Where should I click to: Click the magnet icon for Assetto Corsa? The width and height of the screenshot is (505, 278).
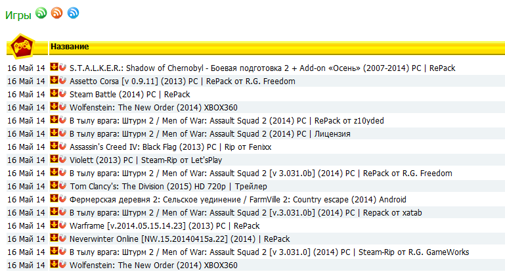62,81
